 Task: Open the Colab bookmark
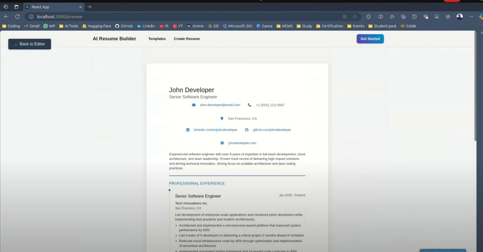click(408, 26)
